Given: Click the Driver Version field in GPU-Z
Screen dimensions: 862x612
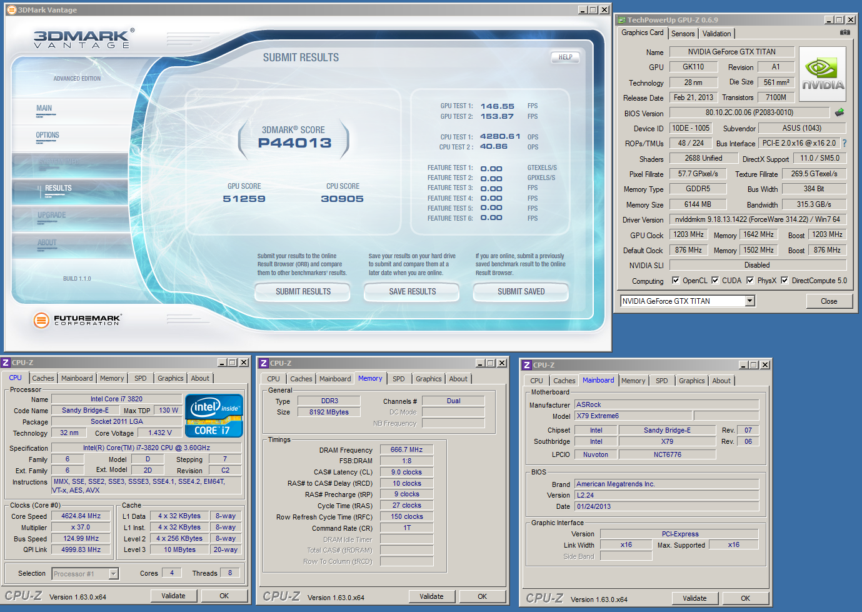Looking at the screenshot, I should (758, 219).
